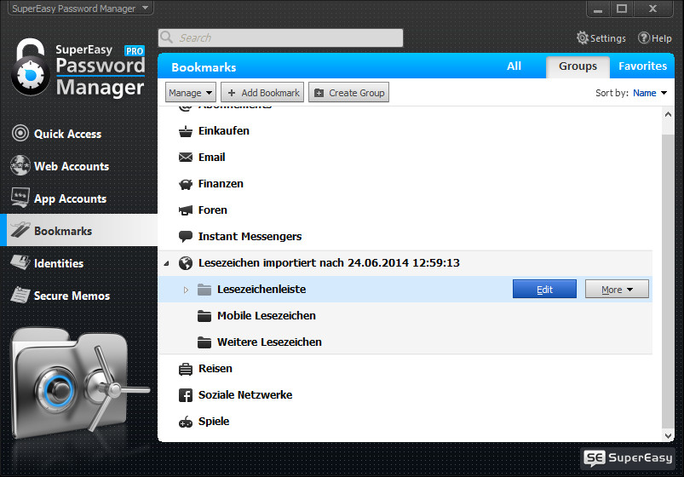Open the Secure Memos section

click(78, 296)
